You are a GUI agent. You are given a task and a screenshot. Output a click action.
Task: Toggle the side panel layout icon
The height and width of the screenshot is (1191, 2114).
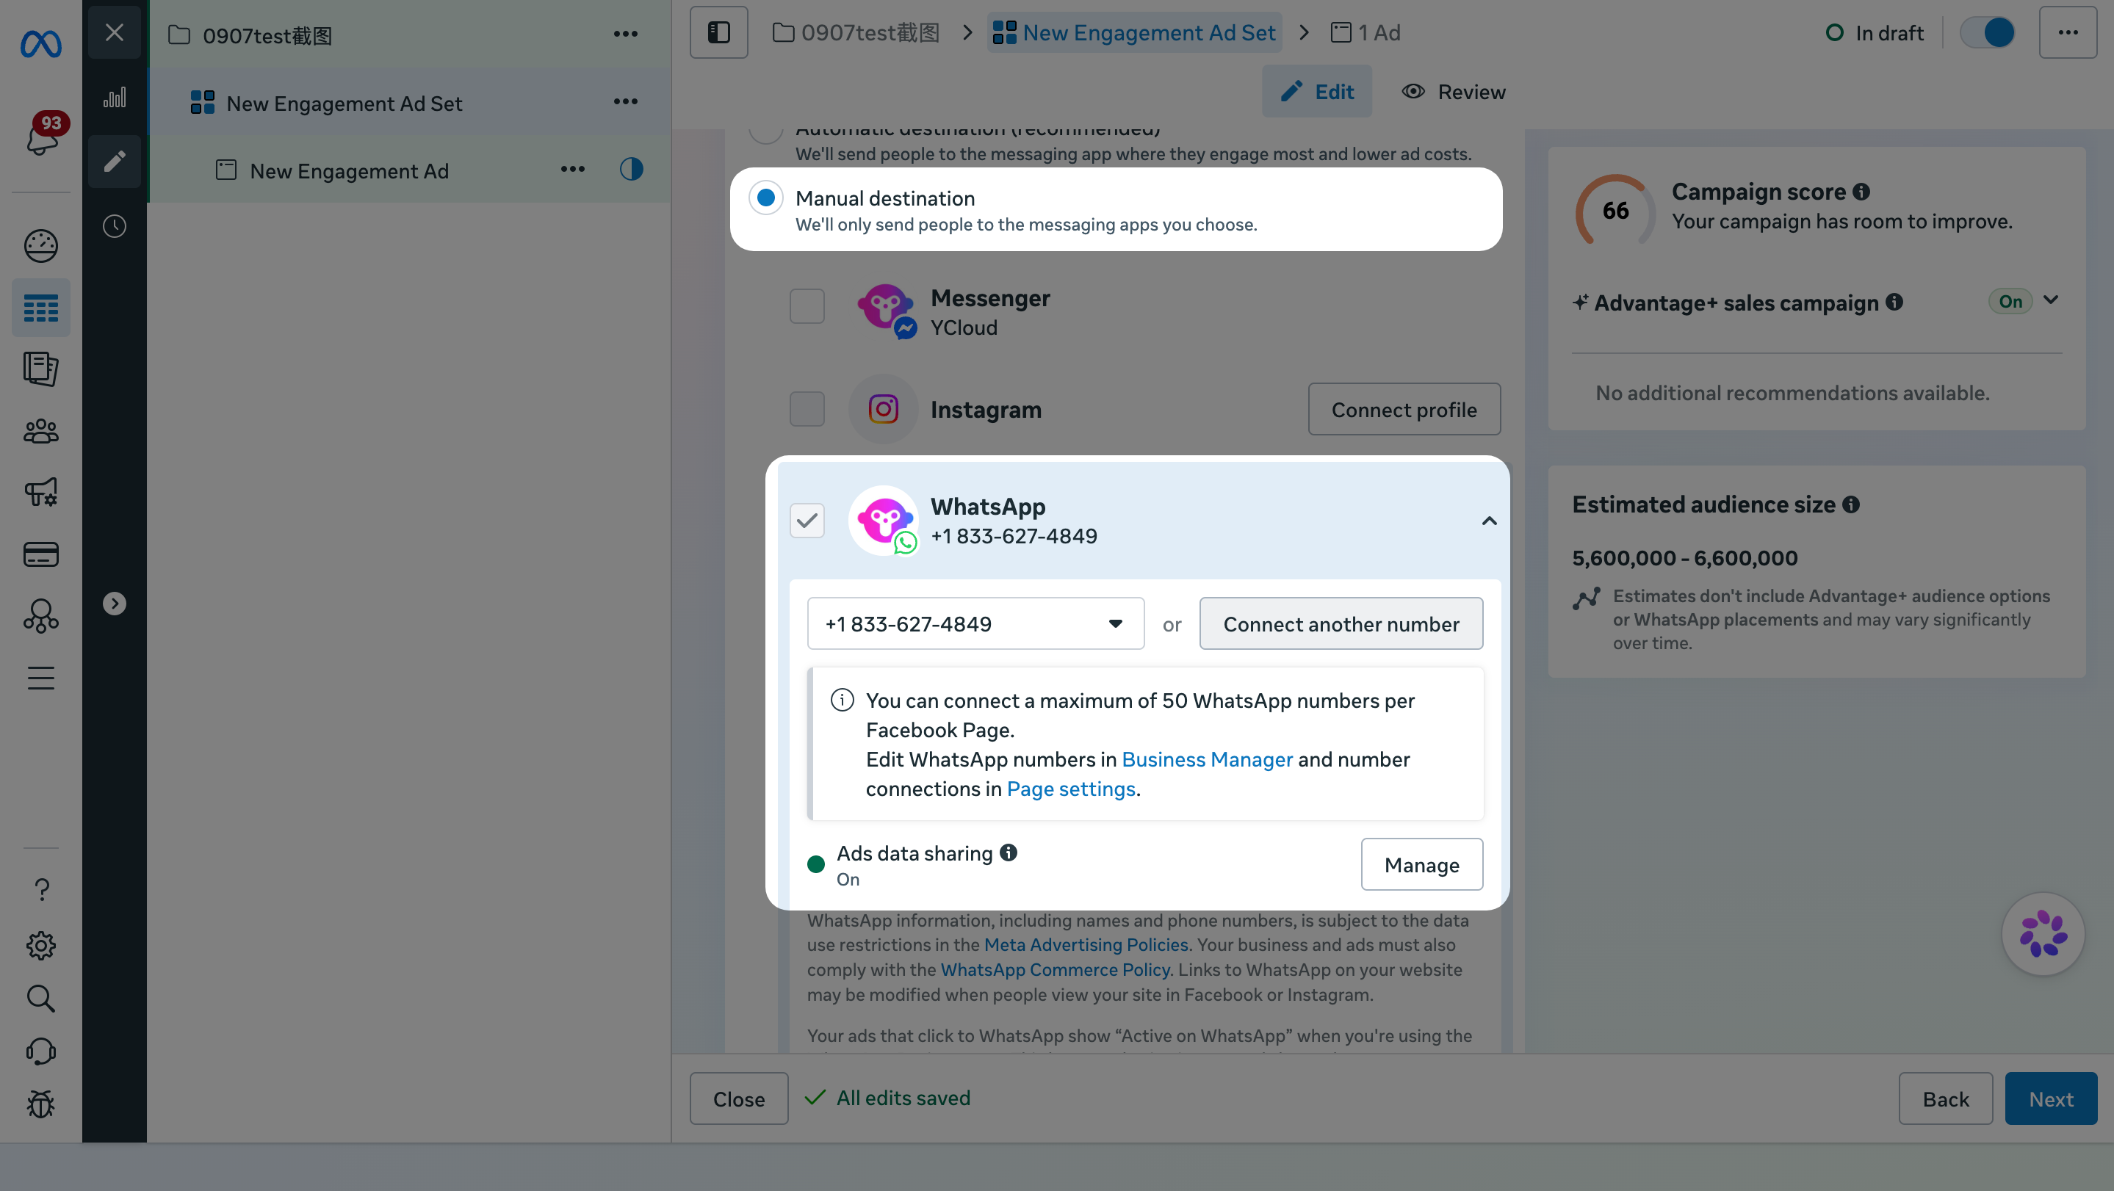(x=719, y=33)
